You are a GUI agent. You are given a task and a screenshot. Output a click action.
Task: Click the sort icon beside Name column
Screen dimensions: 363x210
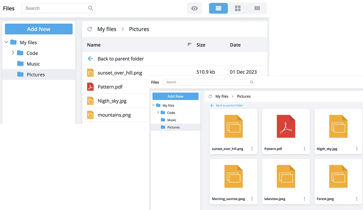189,44
